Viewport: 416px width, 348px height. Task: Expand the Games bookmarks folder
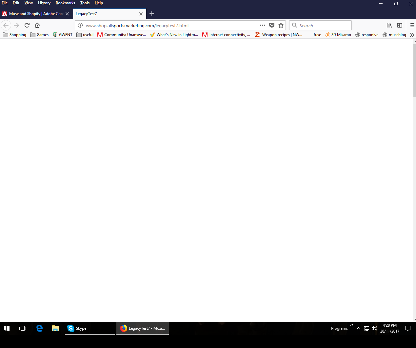pyautogui.click(x=39, y=35)
